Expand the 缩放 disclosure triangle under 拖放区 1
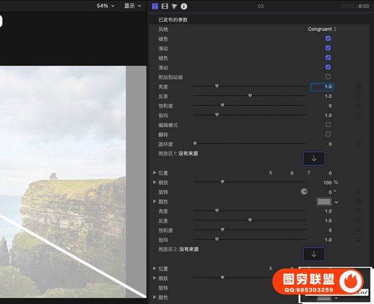 tap(155, 183)
